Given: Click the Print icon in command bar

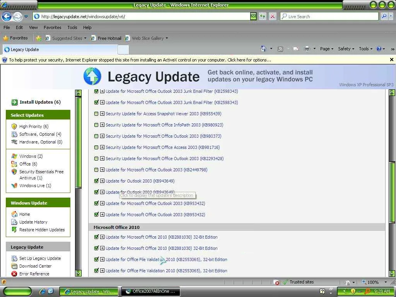Looking at the screenshot, I should coord(307,49).
